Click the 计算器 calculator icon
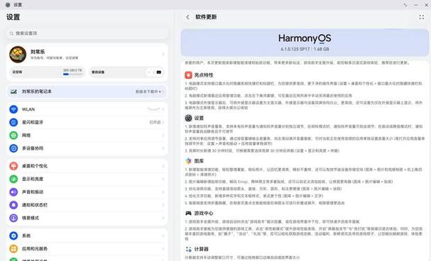 (x=189, y=249)
